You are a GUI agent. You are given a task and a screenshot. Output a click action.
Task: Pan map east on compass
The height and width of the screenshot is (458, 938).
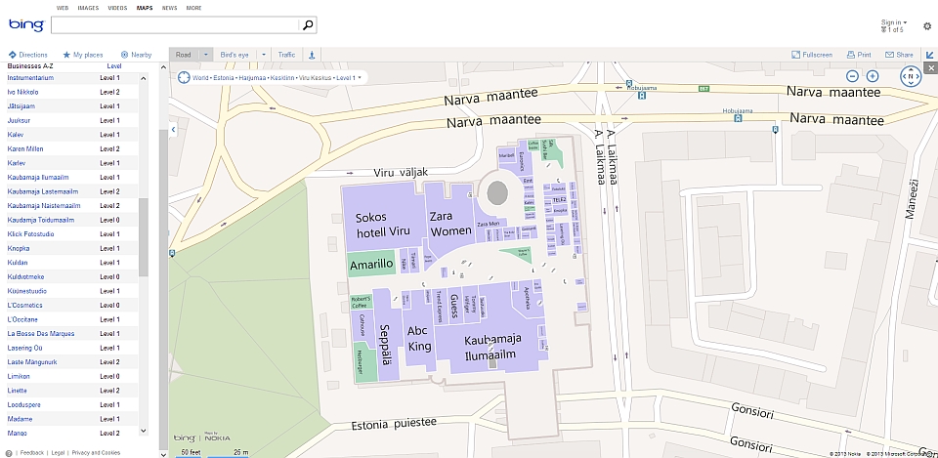[x=918, y=76]
